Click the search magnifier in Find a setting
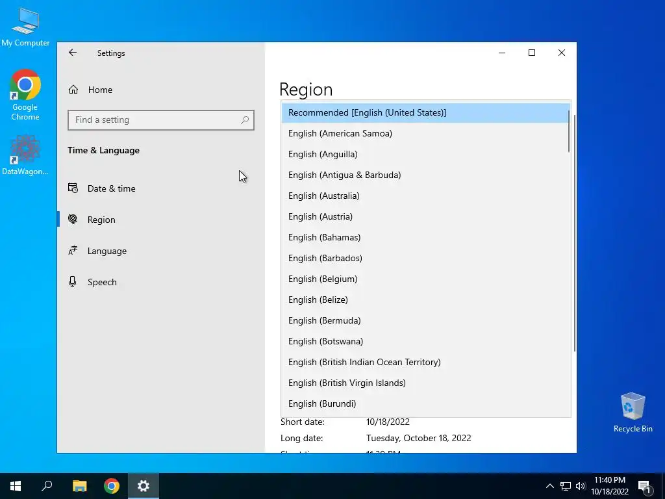 pos(245,120)
